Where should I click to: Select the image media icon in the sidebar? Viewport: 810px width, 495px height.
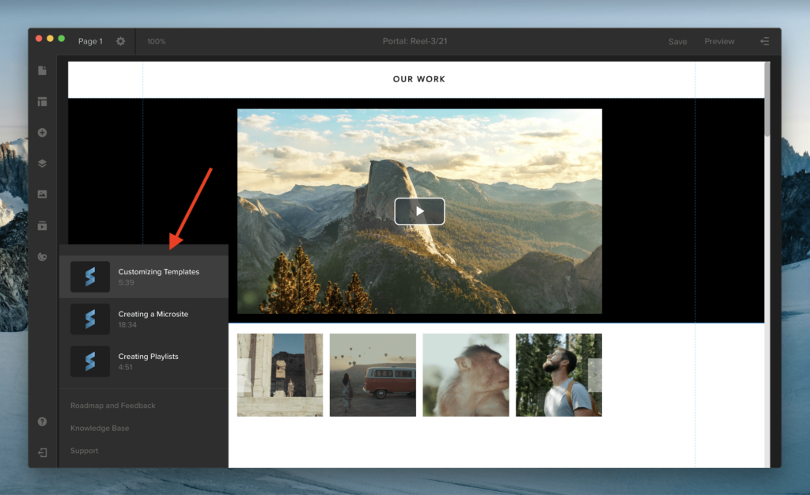pos(42,194)
